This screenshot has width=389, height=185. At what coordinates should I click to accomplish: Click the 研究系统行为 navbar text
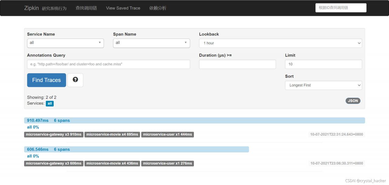54,9
